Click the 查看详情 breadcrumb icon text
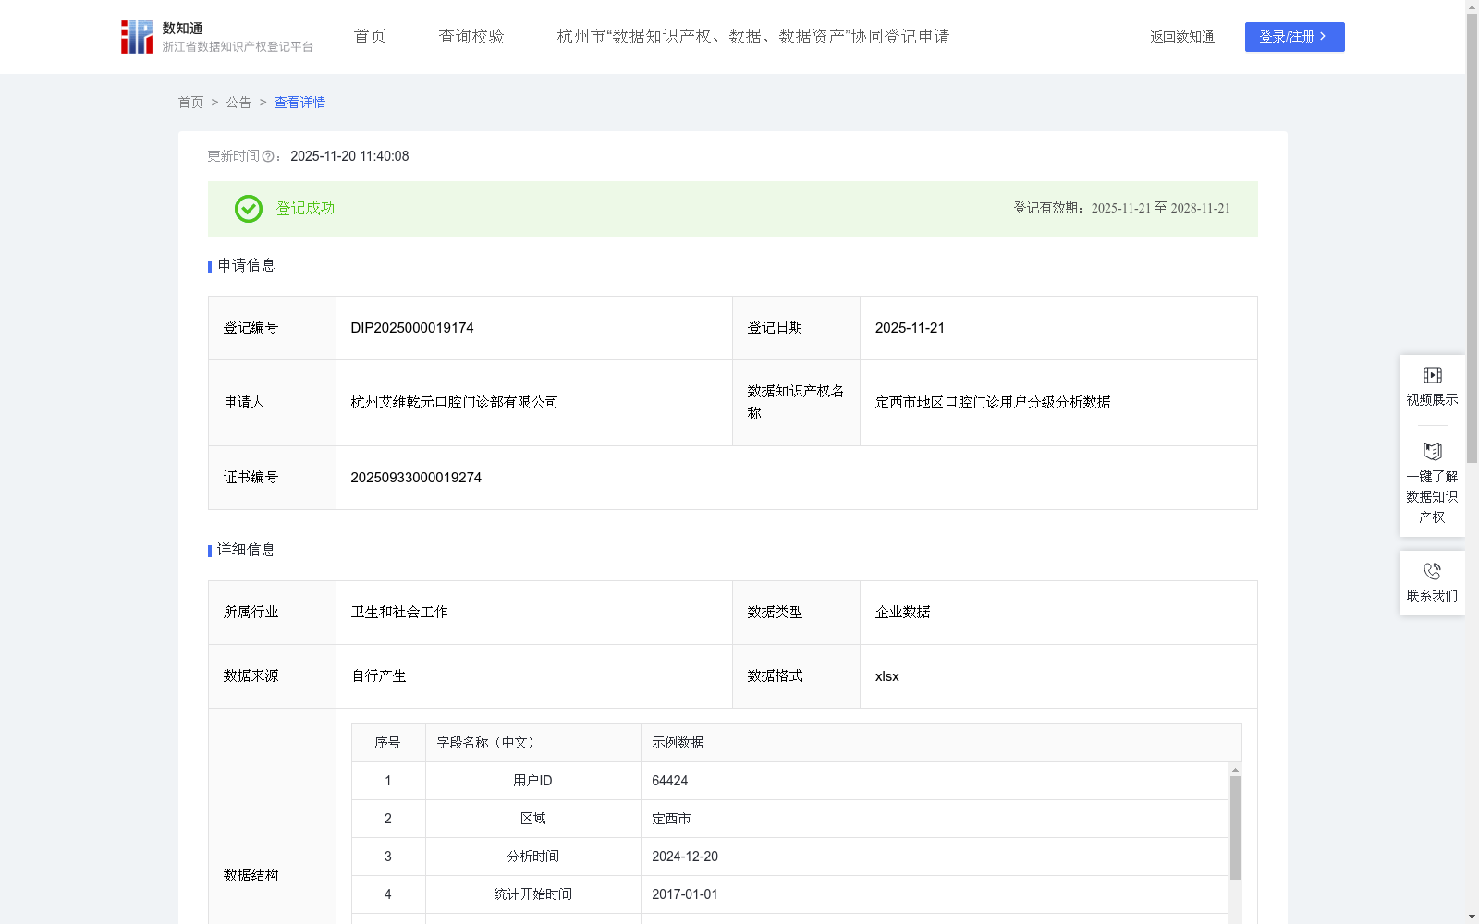The height and width of the screenshot is (924, 1479). click(299, 103)
